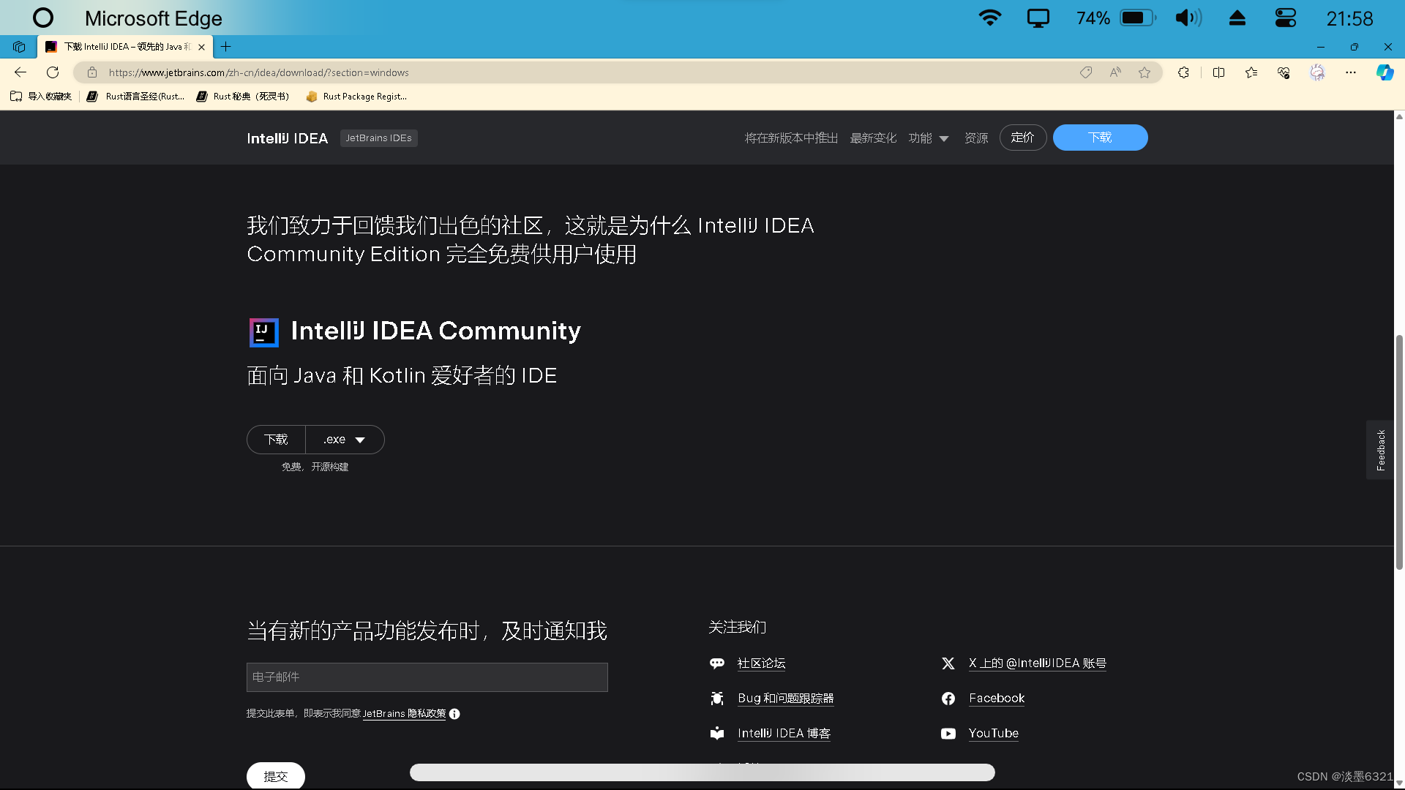The image size is (1405, 790).
Task: Open 将在新版本中推出 navigation item
Action: click(x=791, y=138)
